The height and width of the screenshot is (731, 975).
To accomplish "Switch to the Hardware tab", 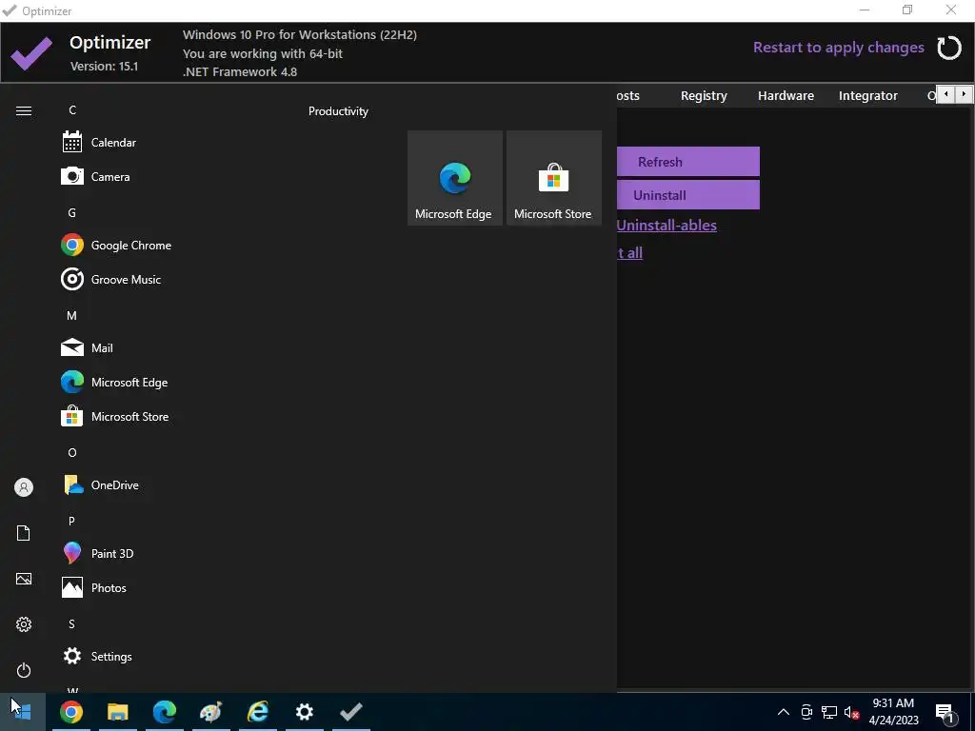I will pyautogui.click(x=786, y=96).
